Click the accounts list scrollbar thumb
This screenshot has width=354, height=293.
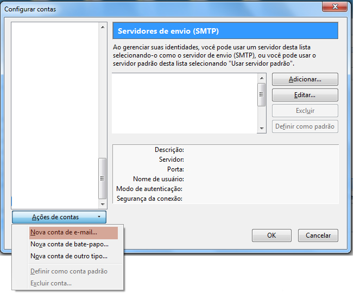(103, 179)
